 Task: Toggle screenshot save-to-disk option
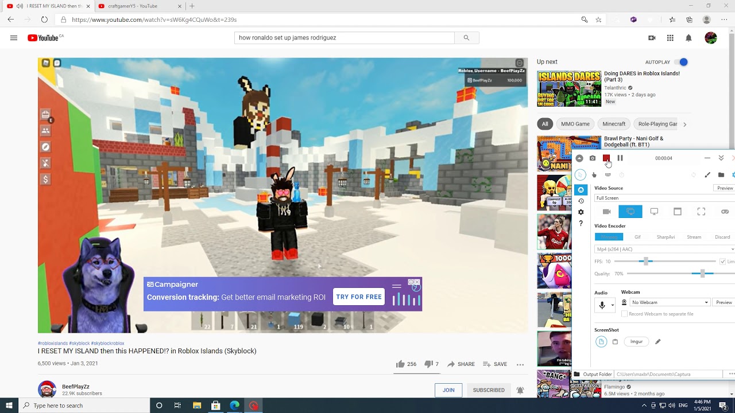click(601, 342)
